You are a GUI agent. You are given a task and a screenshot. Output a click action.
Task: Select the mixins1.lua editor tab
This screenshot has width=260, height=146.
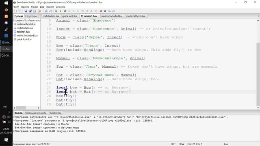pyautogui.click(x=90, y=16)
